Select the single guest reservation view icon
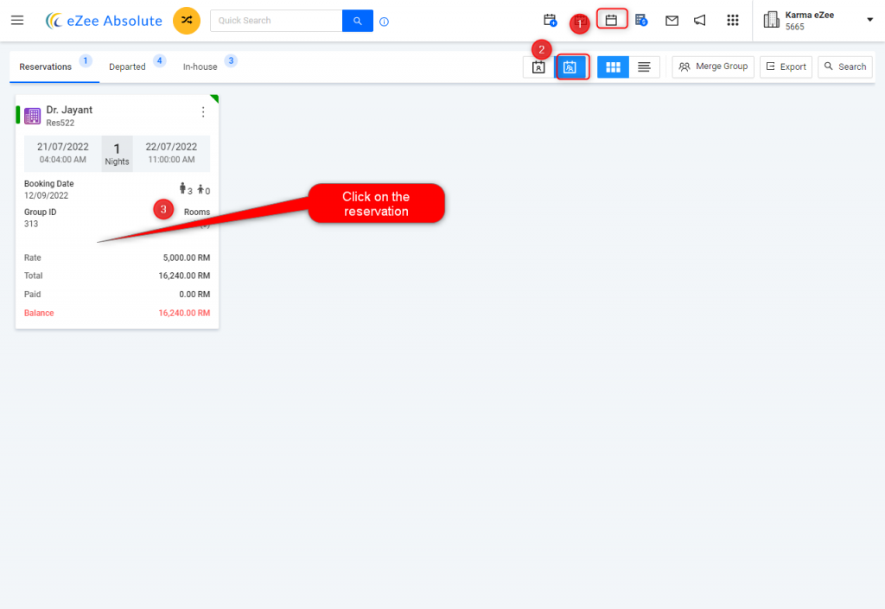This screenshot has height=609, width=885. [x=538, y=67]
